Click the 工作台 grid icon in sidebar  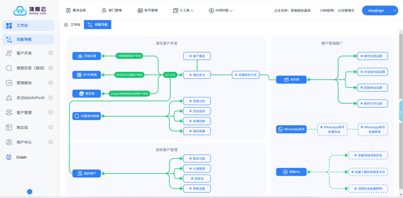point(9,25)
